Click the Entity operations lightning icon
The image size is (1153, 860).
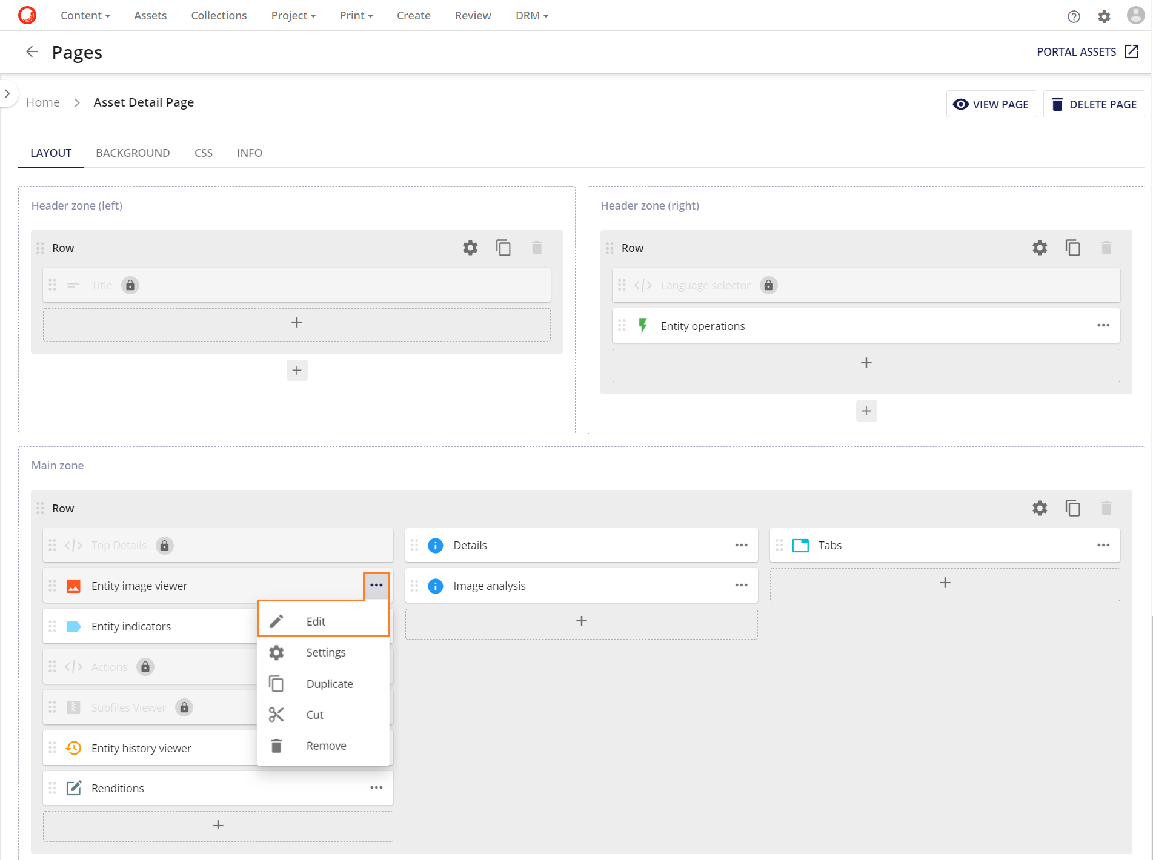click(643, 325)
